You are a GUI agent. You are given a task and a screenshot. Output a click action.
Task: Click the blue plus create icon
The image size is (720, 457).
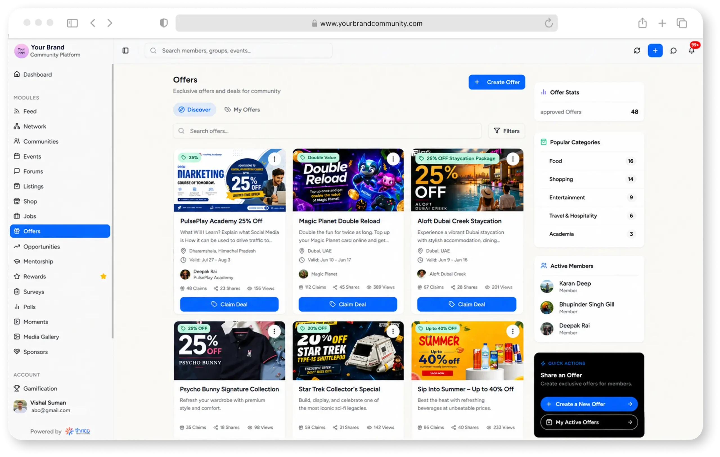click(x=655, y=51)
